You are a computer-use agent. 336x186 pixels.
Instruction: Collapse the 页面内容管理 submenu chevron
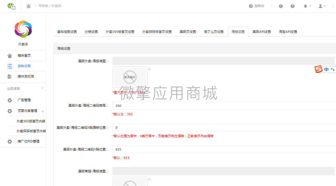tap(43, 111)
